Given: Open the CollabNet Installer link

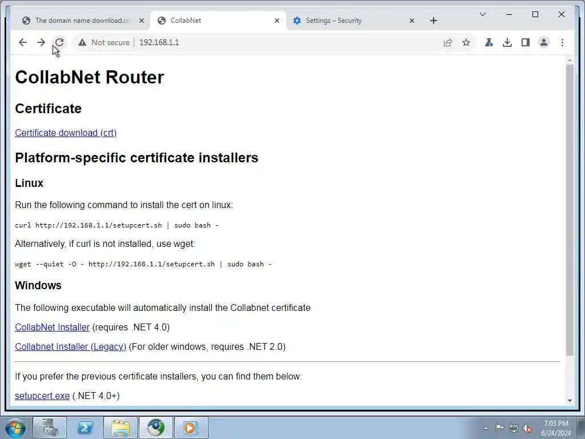Looking at the screenshot, I should [52, 327].
